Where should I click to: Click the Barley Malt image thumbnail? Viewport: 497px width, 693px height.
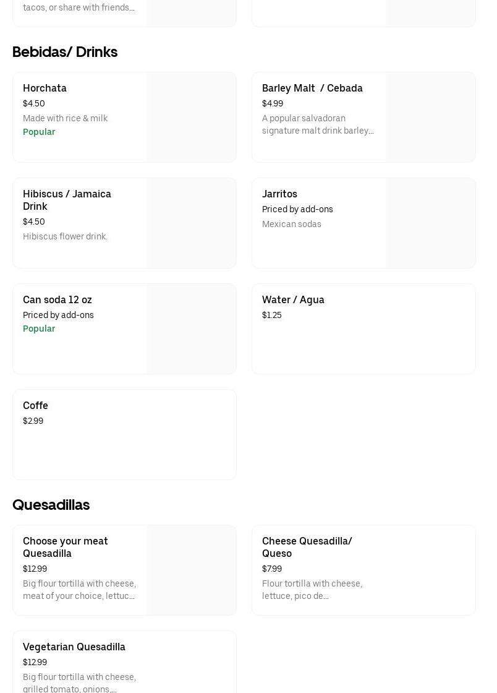pos(431,118)
